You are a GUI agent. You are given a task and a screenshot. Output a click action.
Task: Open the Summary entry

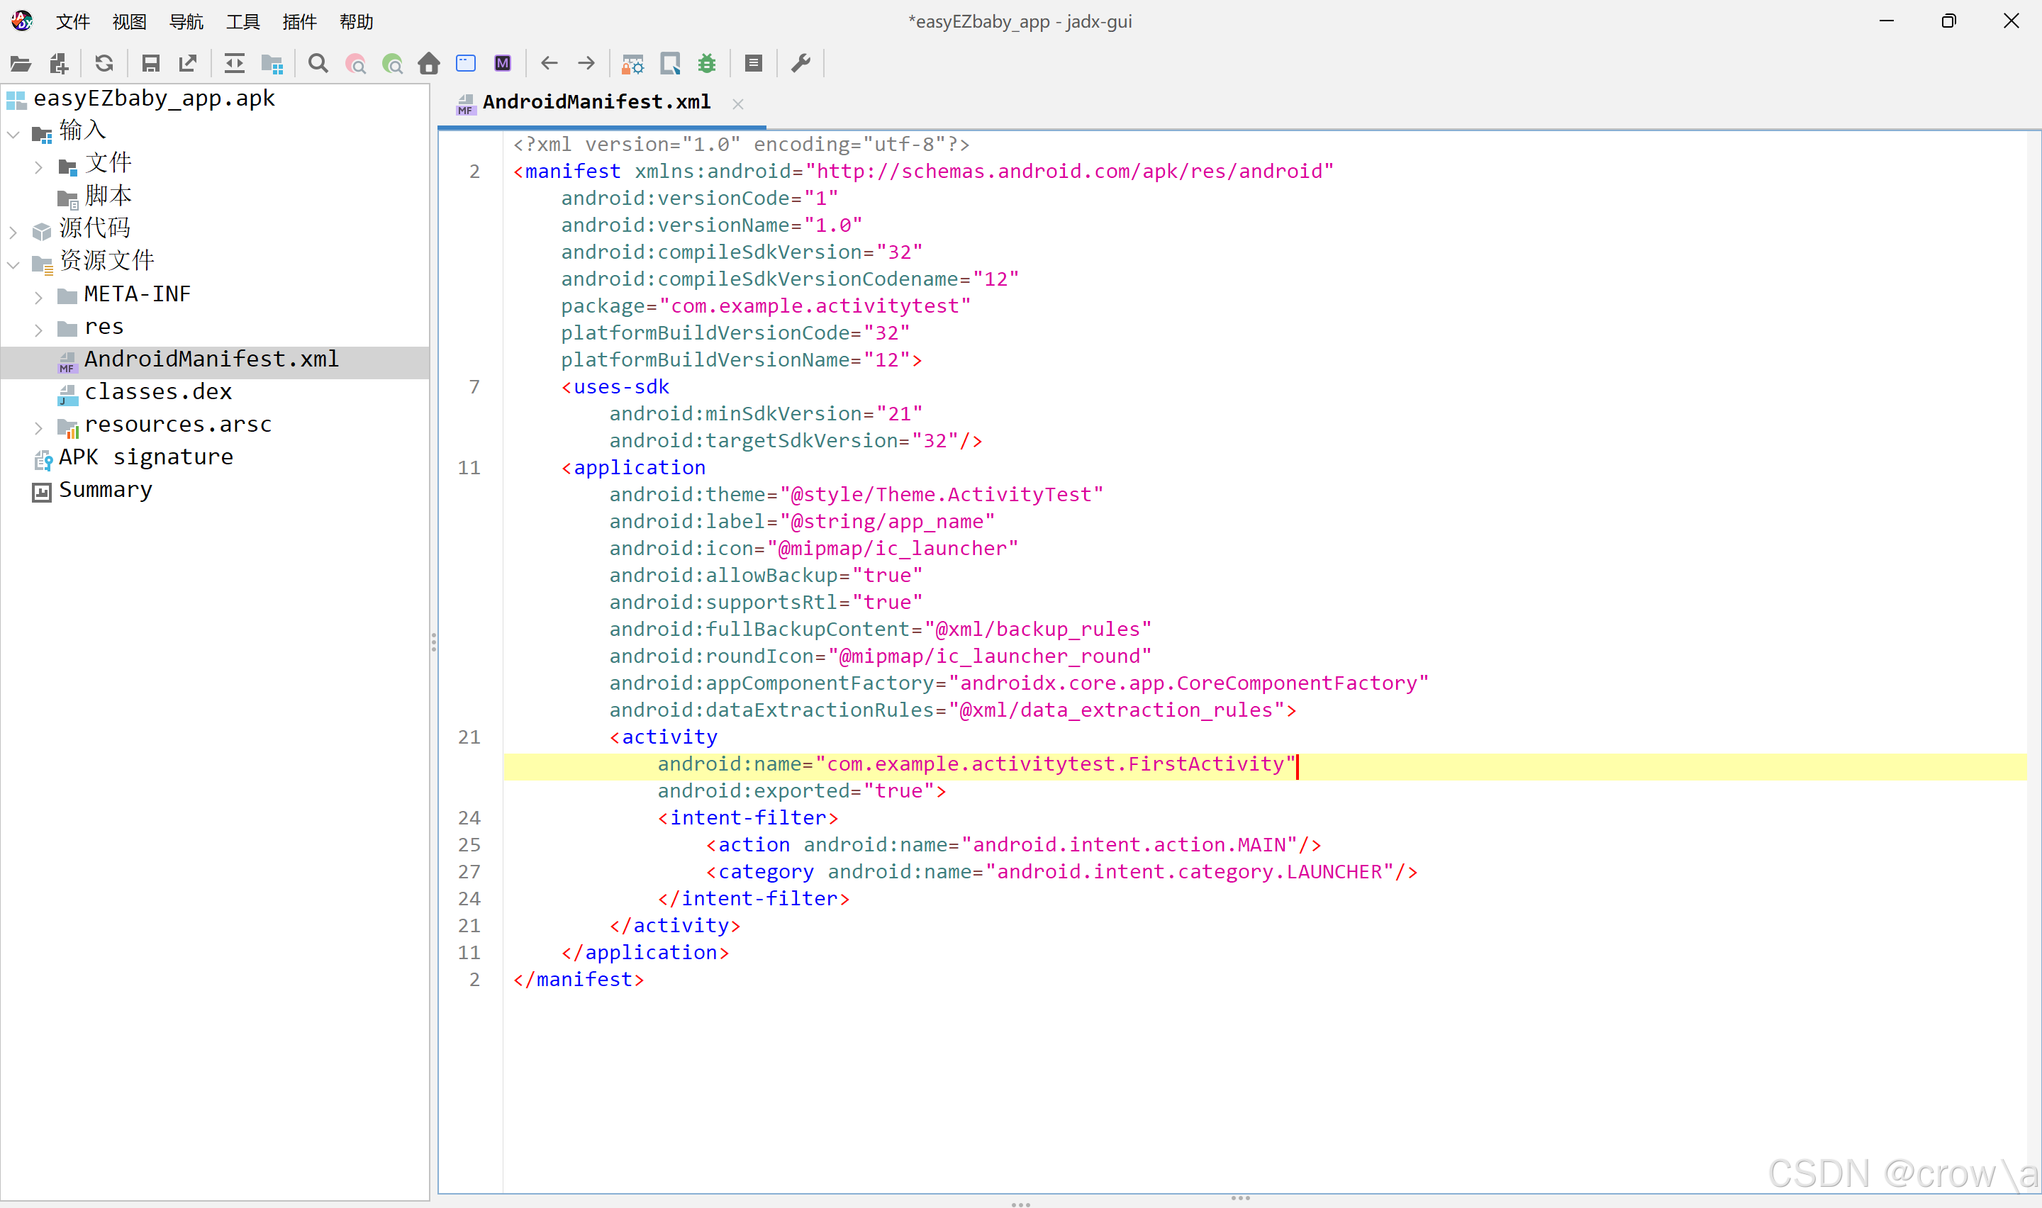pos(105,489)
